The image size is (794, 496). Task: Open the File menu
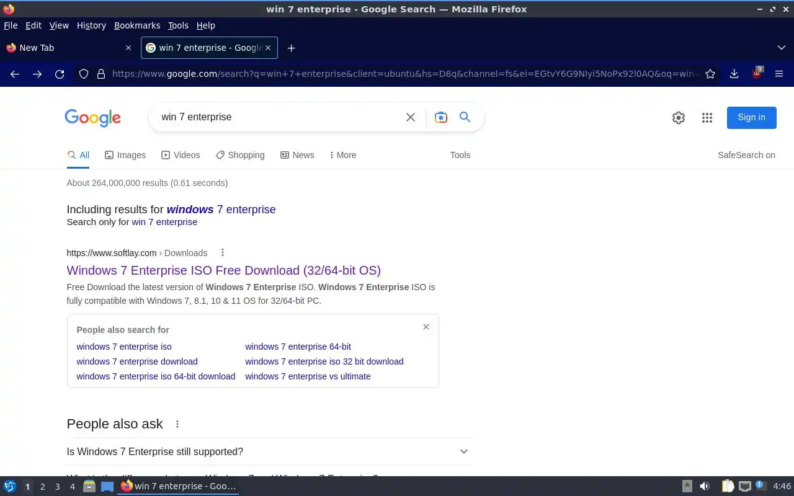click(x=11, y=25)
